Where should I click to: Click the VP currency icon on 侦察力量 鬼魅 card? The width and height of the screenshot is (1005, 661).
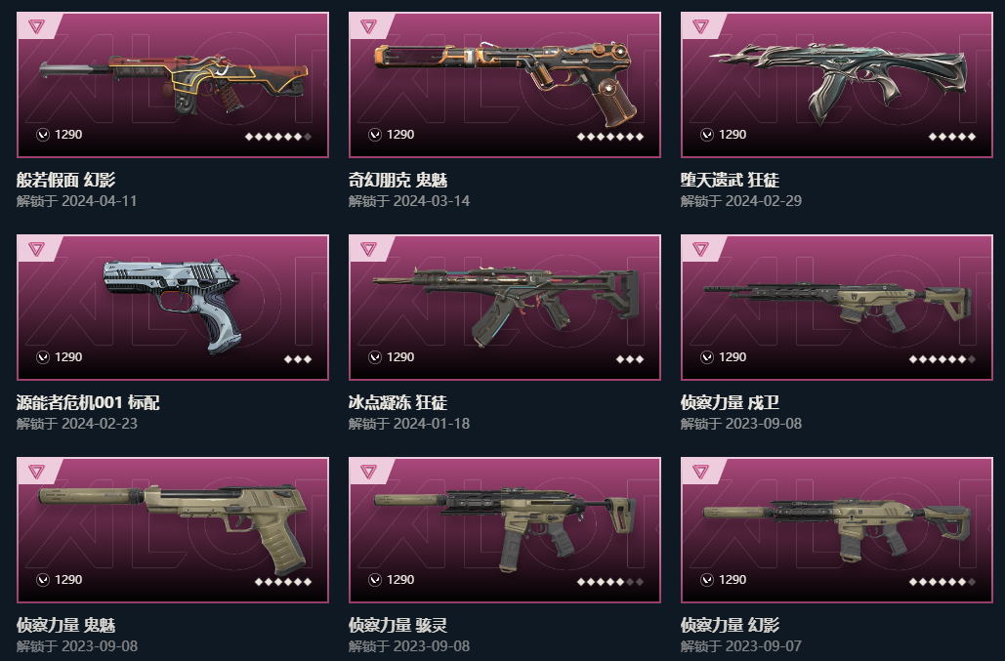43,580
